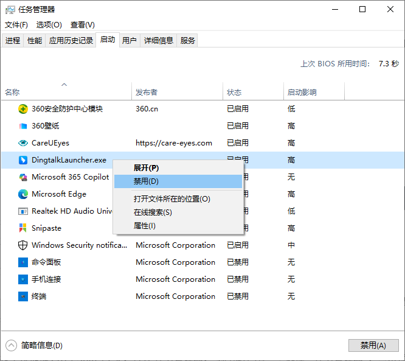This screenshot has width=405, height=361.
Task: Select the Realtek HD Audio row name
Action: click(x=72, y=211)
